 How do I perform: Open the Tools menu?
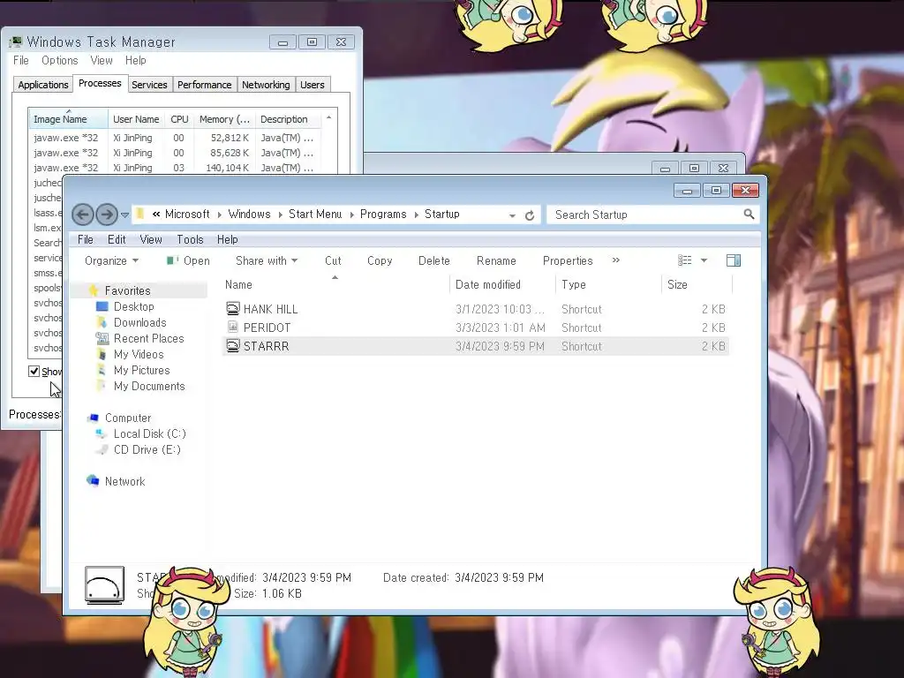(x=191, y=239)
